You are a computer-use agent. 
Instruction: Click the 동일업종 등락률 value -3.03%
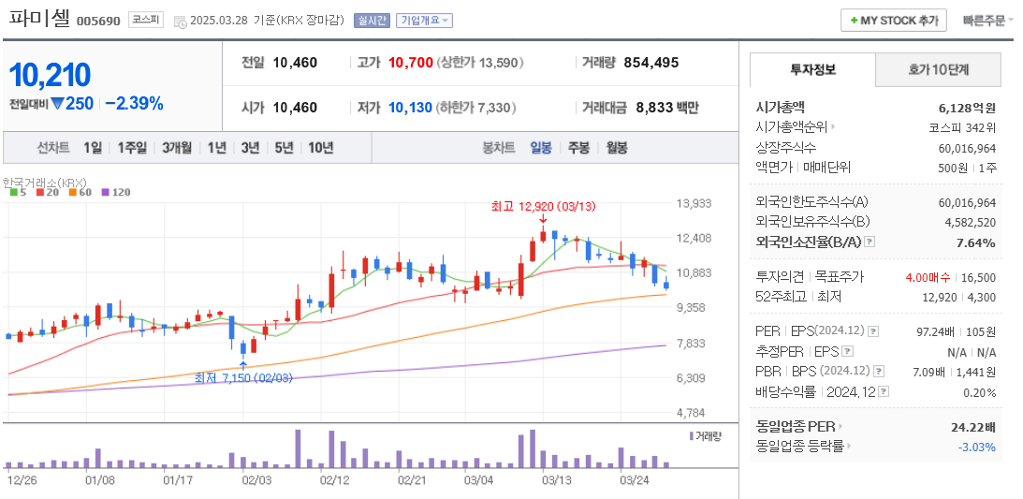977,447
